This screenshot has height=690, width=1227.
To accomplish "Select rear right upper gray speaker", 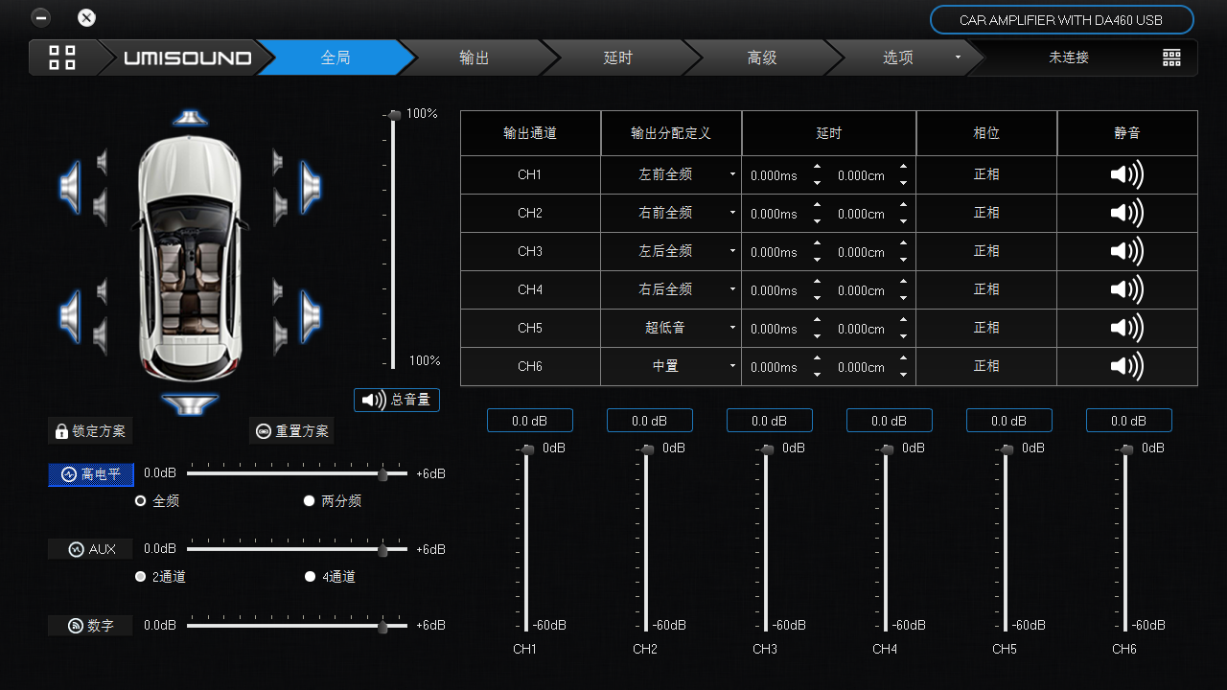I will pyautogui.click(x=278, y=291).
